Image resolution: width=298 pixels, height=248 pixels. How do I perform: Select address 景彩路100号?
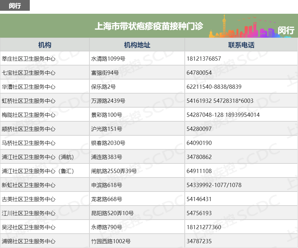click(106, 115)
